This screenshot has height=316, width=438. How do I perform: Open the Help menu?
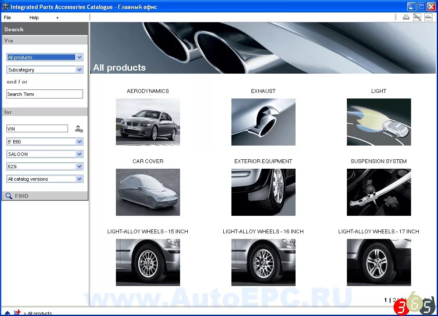point(34,17)
